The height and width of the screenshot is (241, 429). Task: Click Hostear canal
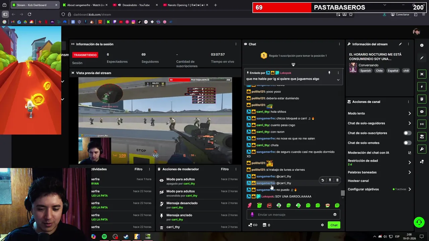[x=358, y=181]
